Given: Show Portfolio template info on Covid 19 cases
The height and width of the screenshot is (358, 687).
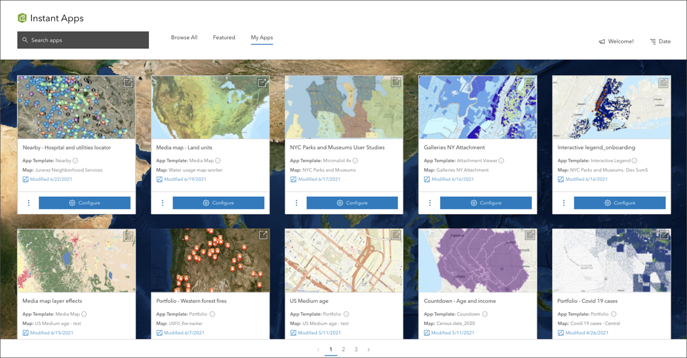Looking at the screenshot, I should (x=614, y=314).
